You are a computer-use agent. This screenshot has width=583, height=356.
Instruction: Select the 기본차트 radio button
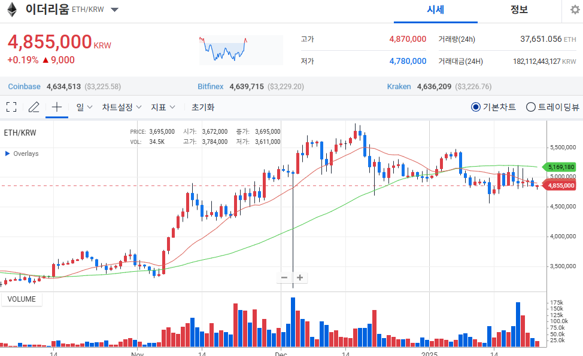tap(475, 108)
